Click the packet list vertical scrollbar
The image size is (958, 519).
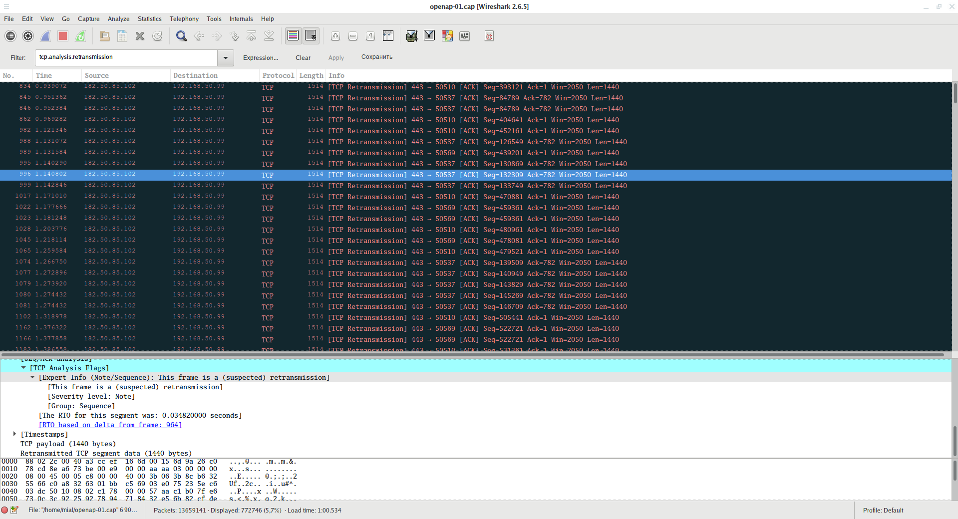(955, 200)
